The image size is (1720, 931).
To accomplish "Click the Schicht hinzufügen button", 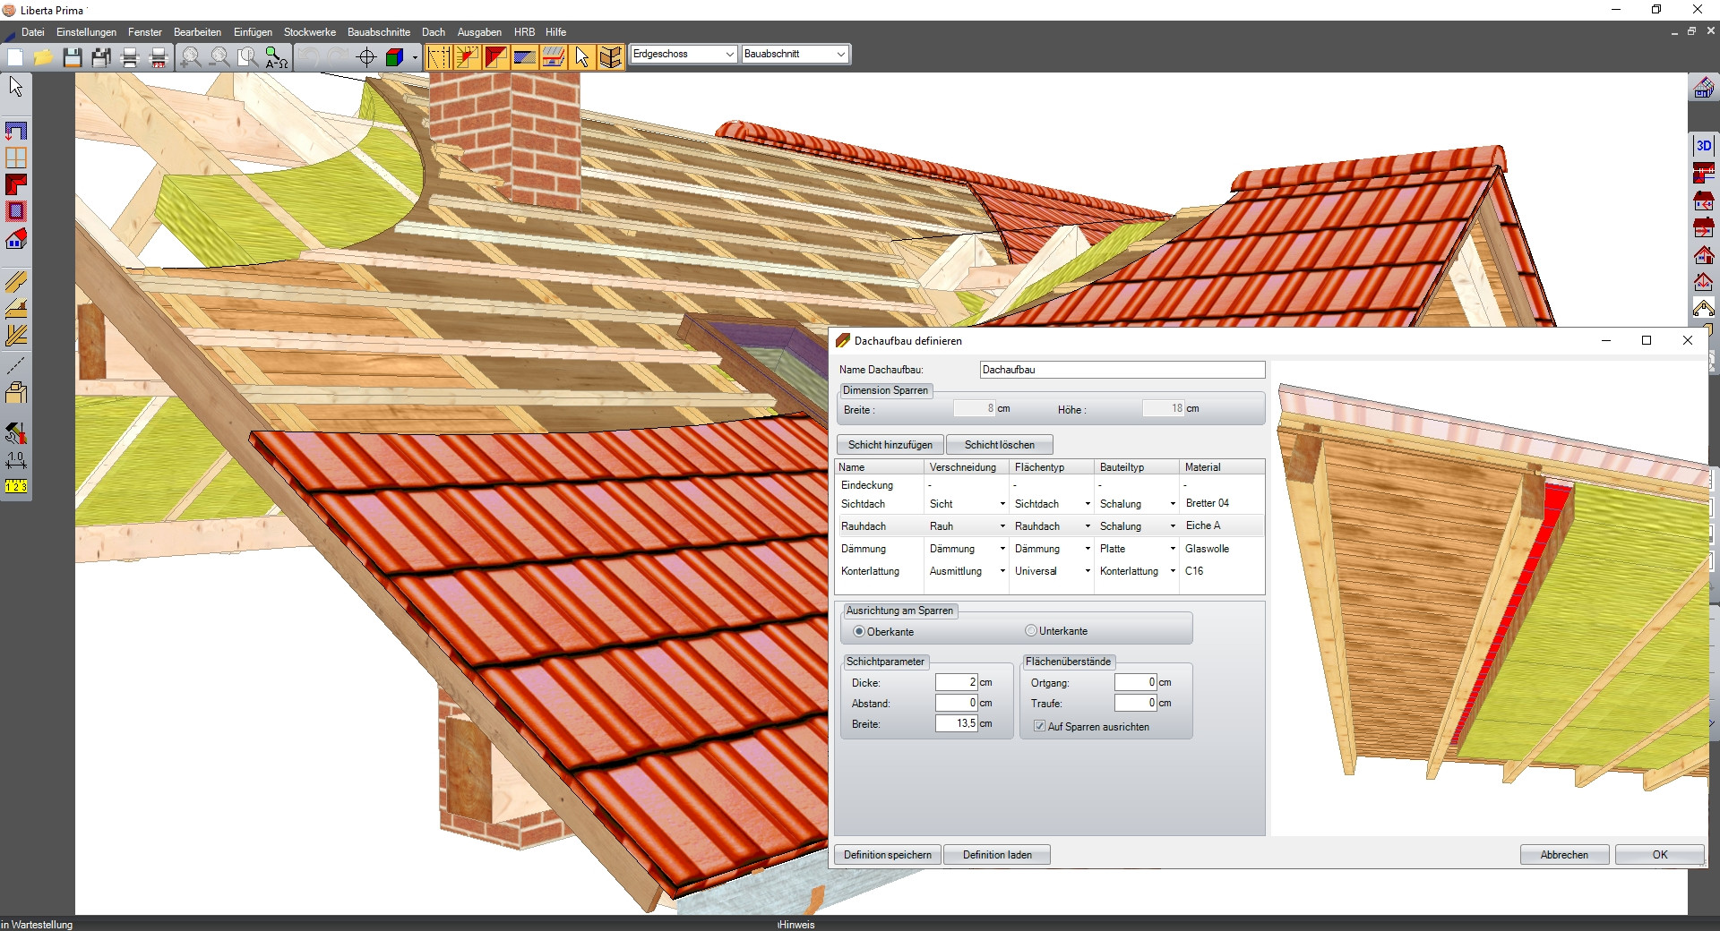I will point(890,445).
